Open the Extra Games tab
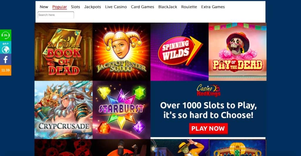301x156 pixels. pyautogui.click(x=213, y=7)
